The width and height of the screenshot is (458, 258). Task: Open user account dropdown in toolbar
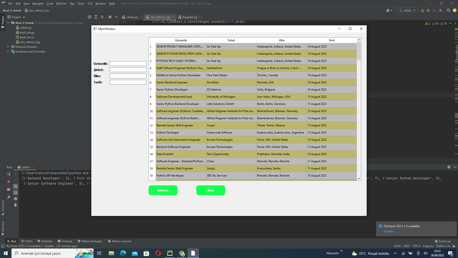pos(389,11)
